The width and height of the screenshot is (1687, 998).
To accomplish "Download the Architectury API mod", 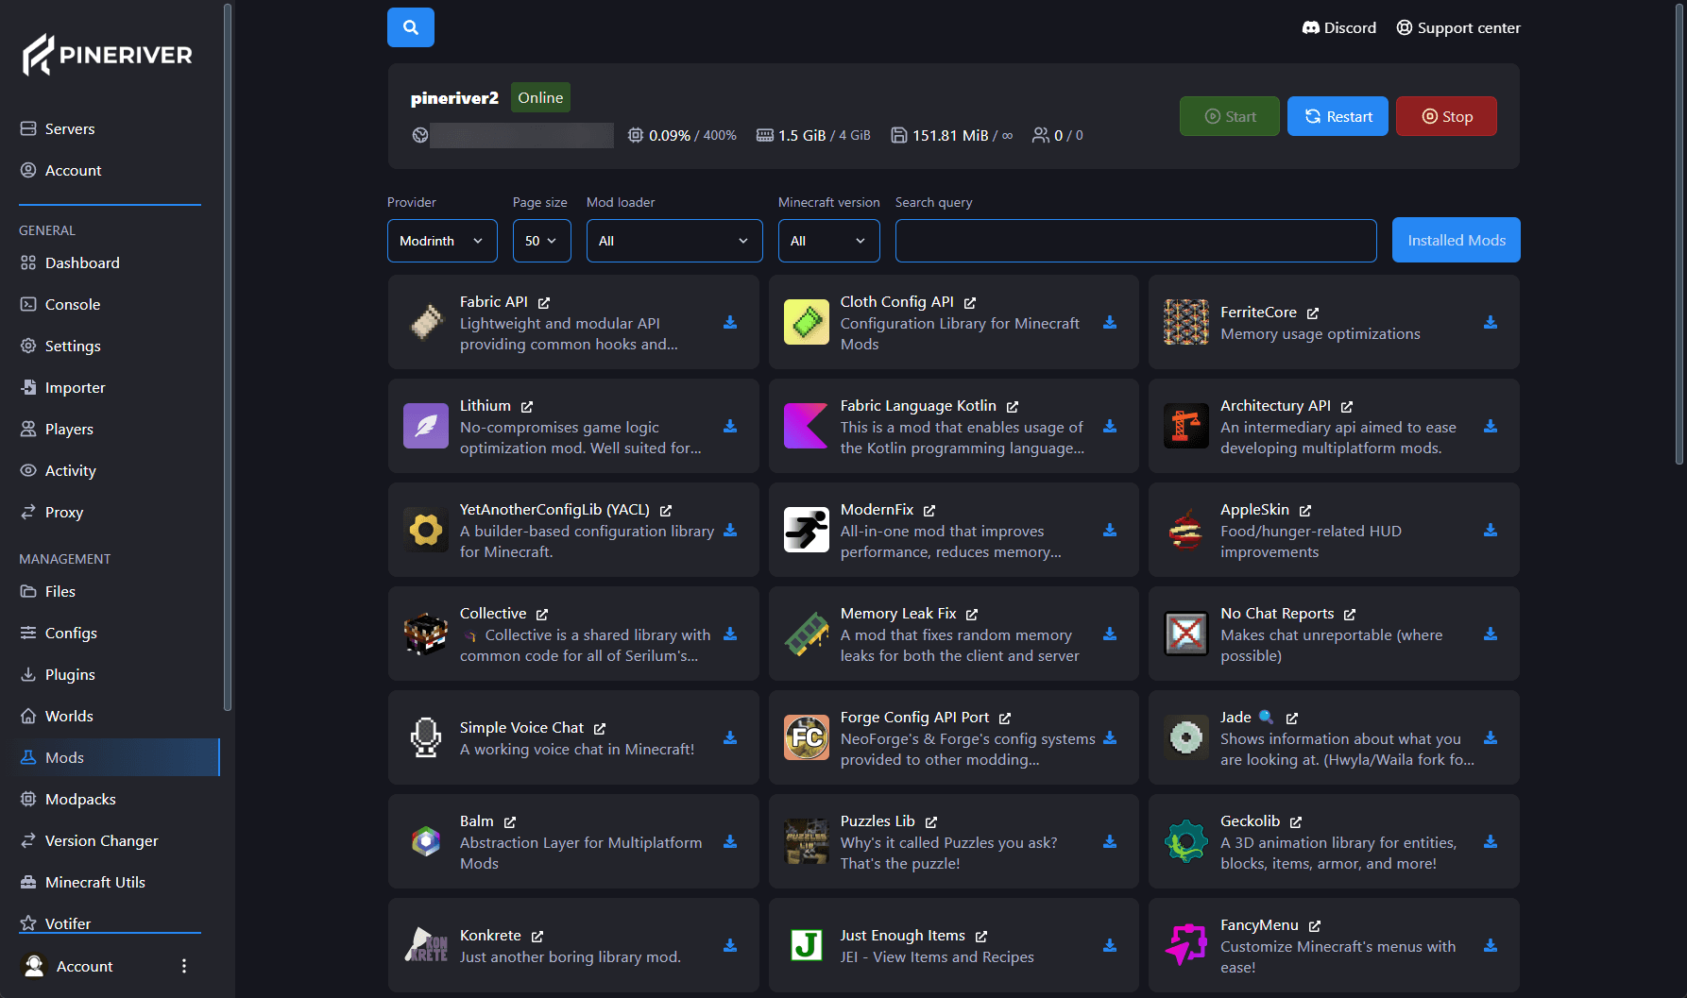I will click(x=1491, y=426).
